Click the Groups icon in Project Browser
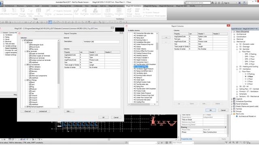Image resolution: width=259 pixels, height=145 pixels. (x=234, y=111)
